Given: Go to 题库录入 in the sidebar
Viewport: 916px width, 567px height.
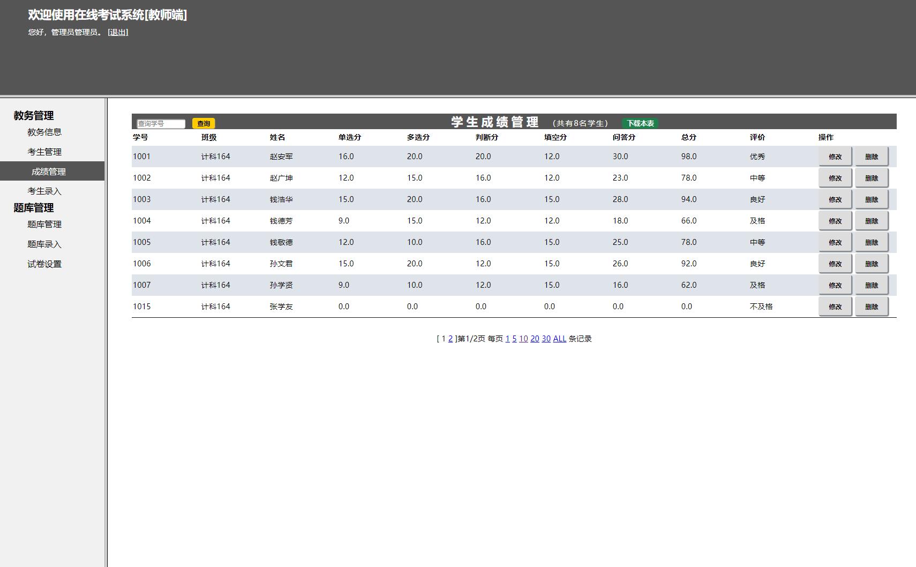Looking at the screenshot, I should point(44,244).
